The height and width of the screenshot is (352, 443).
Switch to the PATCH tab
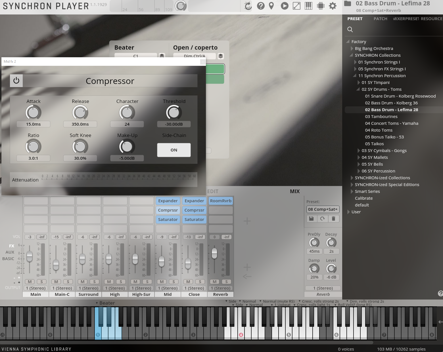pos(381,19)
